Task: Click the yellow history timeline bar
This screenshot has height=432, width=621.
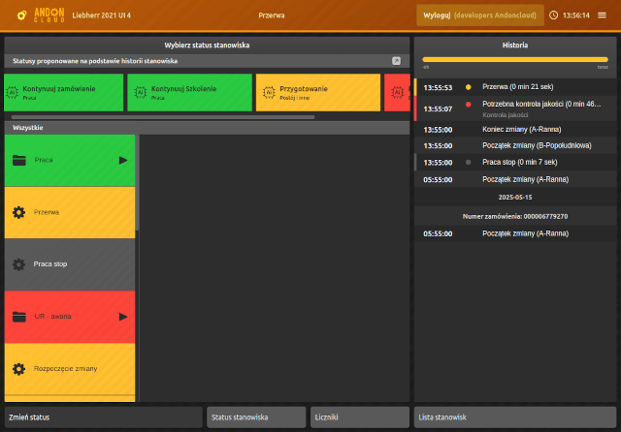Action: 515,60
